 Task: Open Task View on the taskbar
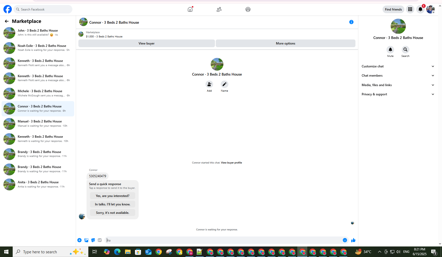pyautogui.click(x=94, y=252)
